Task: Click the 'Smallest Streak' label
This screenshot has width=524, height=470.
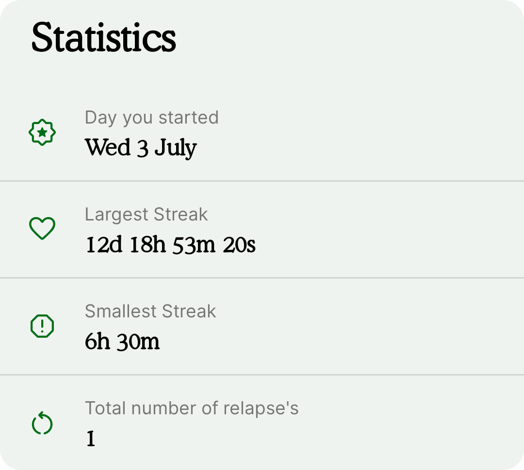Action: (150, 311)
